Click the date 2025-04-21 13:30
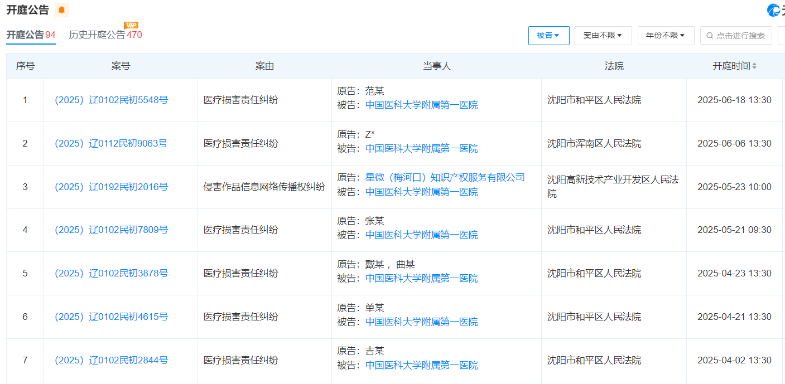Image resolution: width=785 pixels, height=384 pixels. pyautogui.click(x=734, y=317)
